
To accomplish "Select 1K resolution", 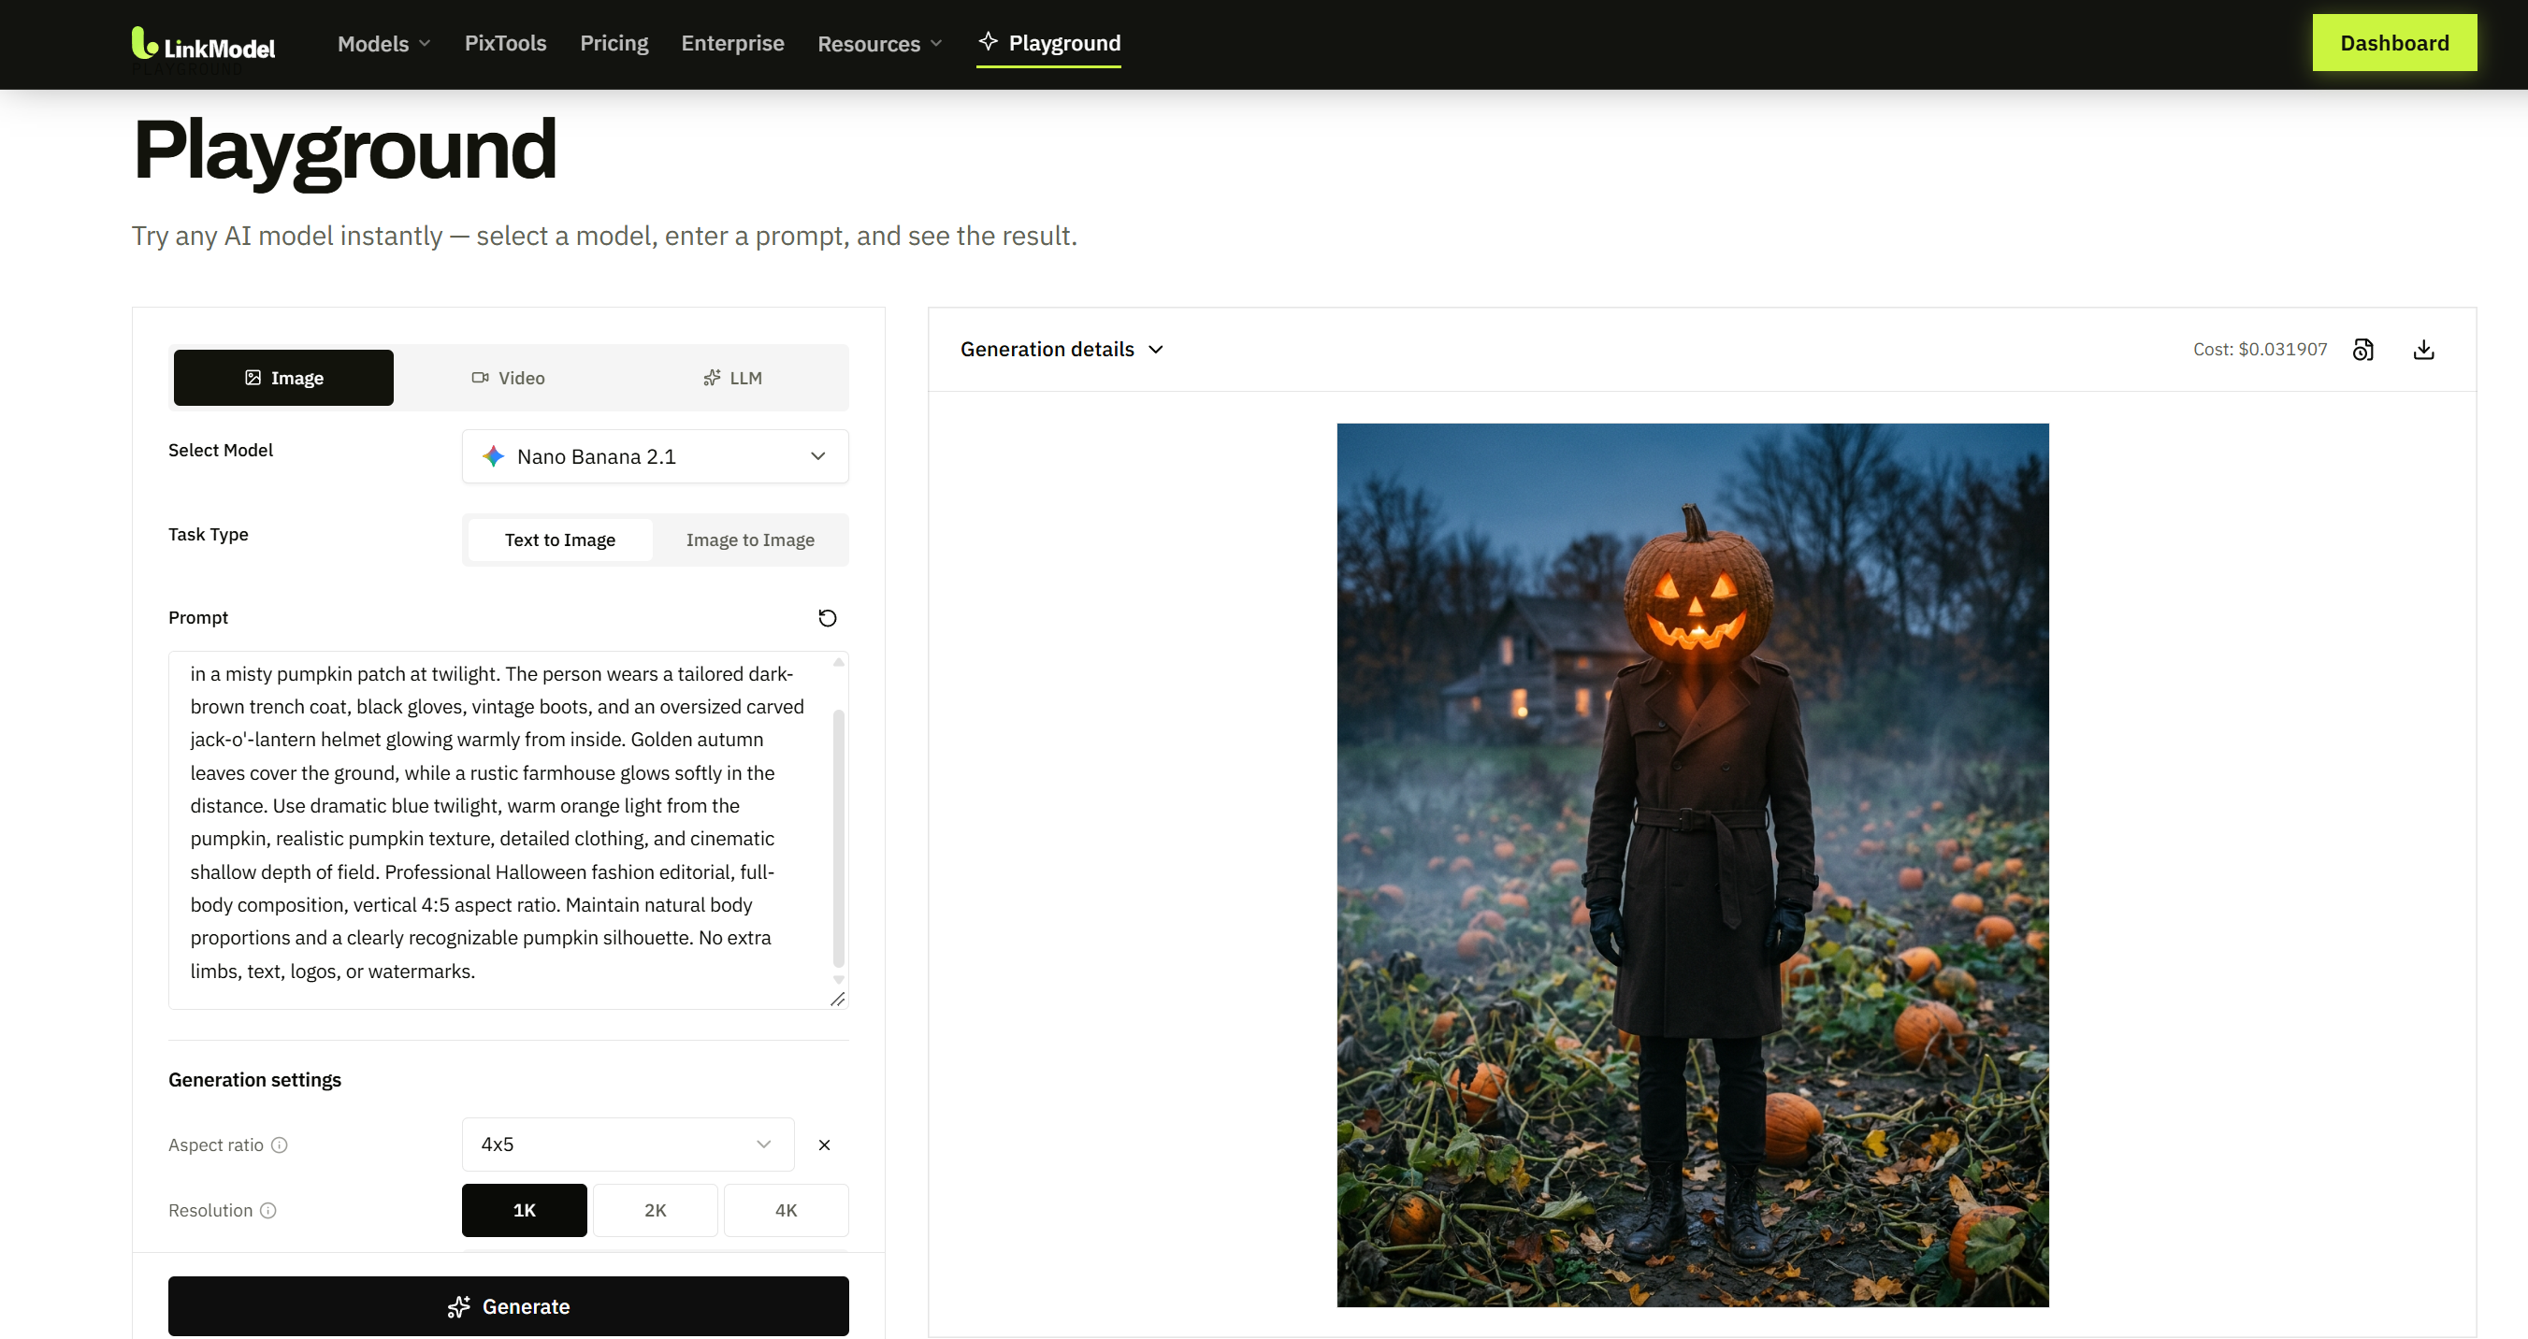I will point(524,1211).
